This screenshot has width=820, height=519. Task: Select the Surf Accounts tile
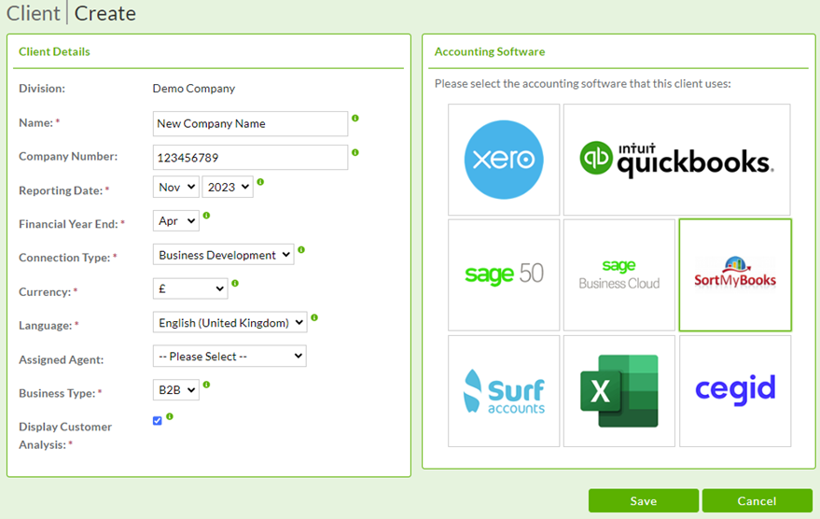[504, 391]
